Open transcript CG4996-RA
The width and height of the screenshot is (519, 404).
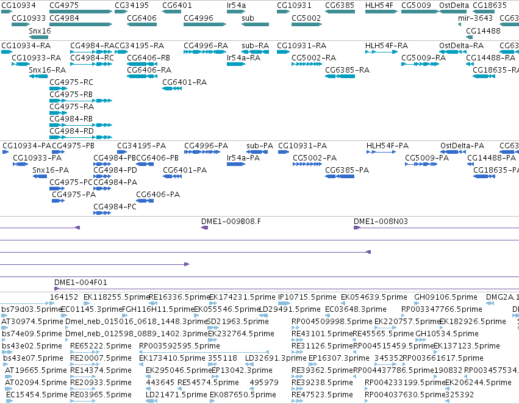206,45
